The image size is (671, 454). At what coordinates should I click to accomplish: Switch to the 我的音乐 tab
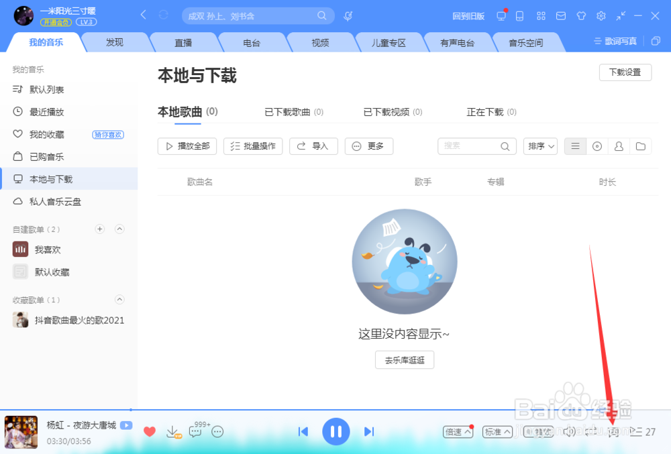pyautogui.click(x=46, y=42)
